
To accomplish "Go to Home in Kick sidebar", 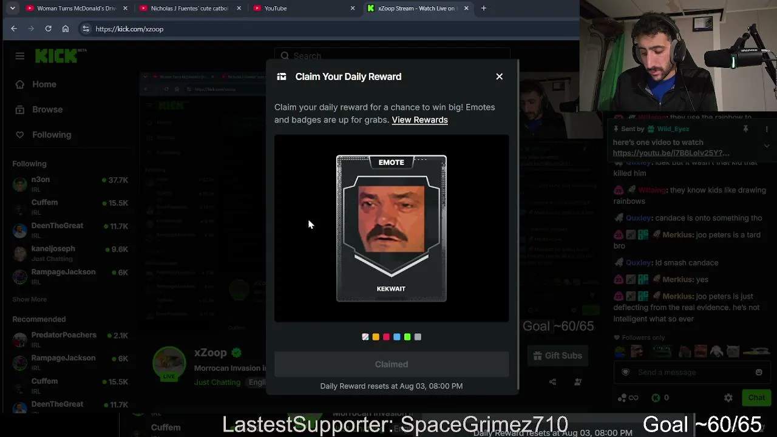I will coord(36,84).
